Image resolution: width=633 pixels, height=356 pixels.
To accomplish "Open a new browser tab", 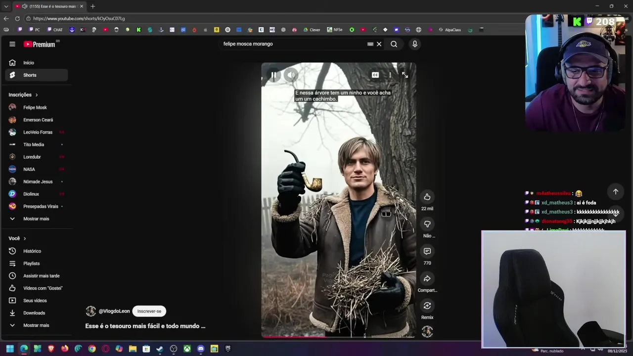I will pyautogui.click(x=92, y=6).
